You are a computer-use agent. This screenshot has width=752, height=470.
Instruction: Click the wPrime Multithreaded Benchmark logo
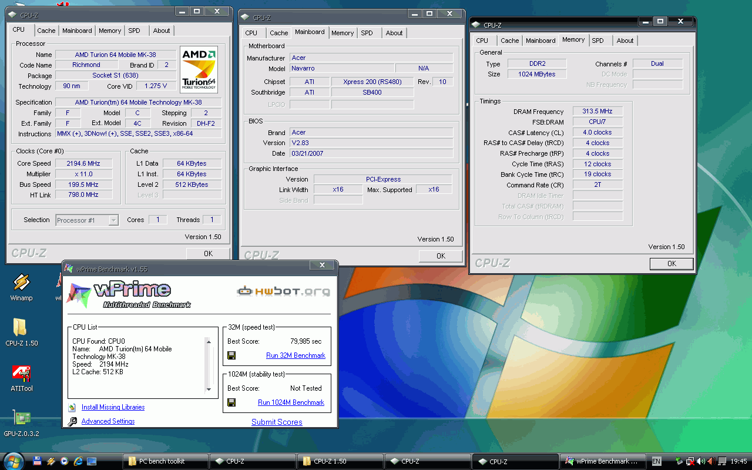pos(128,296)
